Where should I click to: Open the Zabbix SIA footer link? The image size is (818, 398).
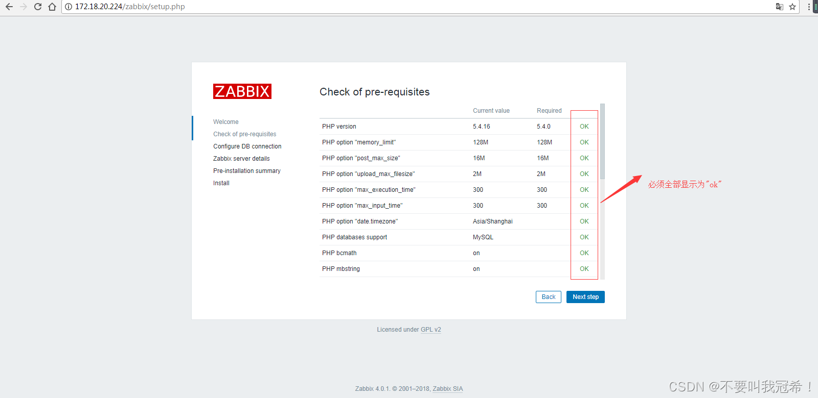[x=448, y=389]
